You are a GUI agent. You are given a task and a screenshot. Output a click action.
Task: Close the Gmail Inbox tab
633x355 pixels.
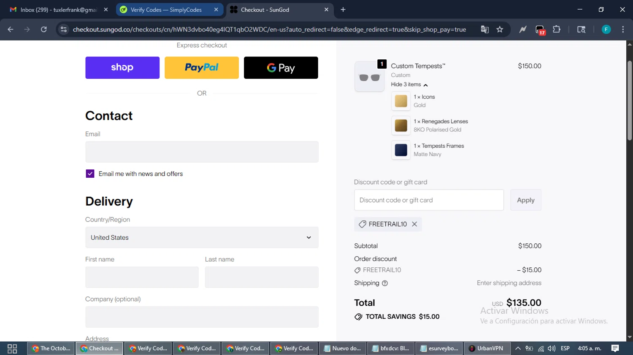[106, 10]
